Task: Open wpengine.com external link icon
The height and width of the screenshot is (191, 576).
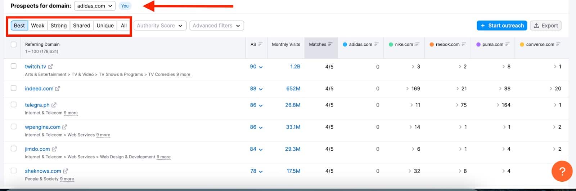Action: coord(65,127)
